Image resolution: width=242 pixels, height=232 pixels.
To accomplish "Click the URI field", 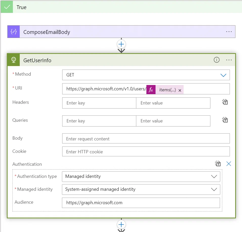I will (146, 89).
